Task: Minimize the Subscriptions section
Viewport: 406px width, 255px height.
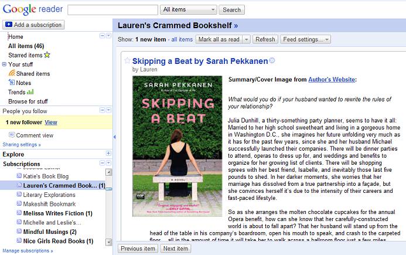Action: [103, 163]
